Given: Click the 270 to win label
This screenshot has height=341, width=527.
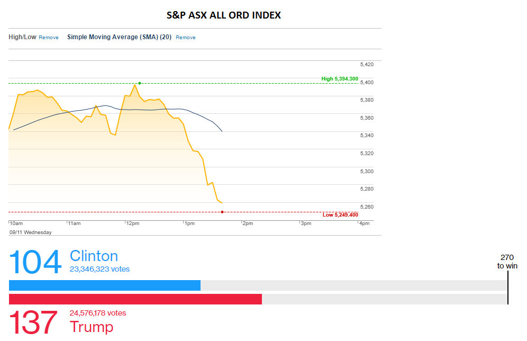Looking at the screenshot, I should click(507, 262).
